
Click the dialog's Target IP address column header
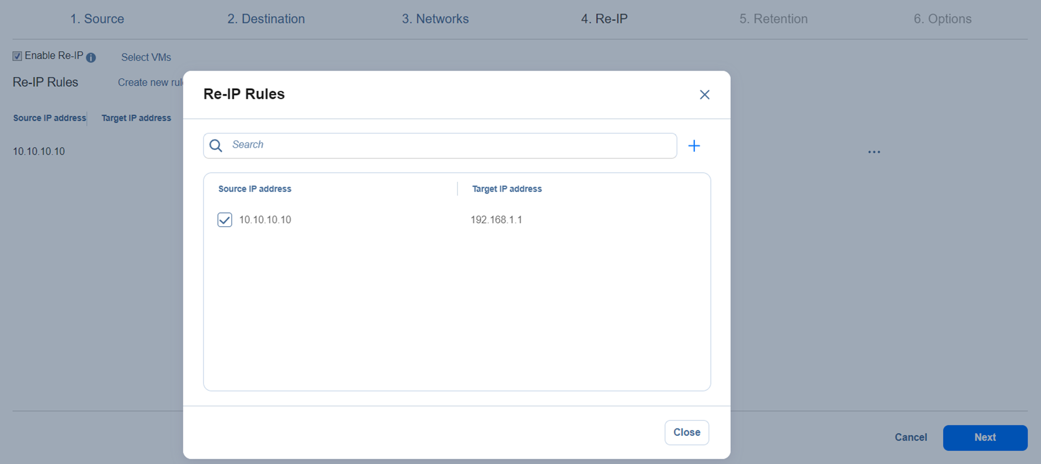507,189
